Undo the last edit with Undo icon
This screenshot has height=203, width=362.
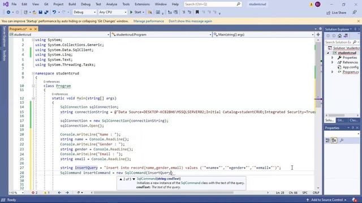54,12
